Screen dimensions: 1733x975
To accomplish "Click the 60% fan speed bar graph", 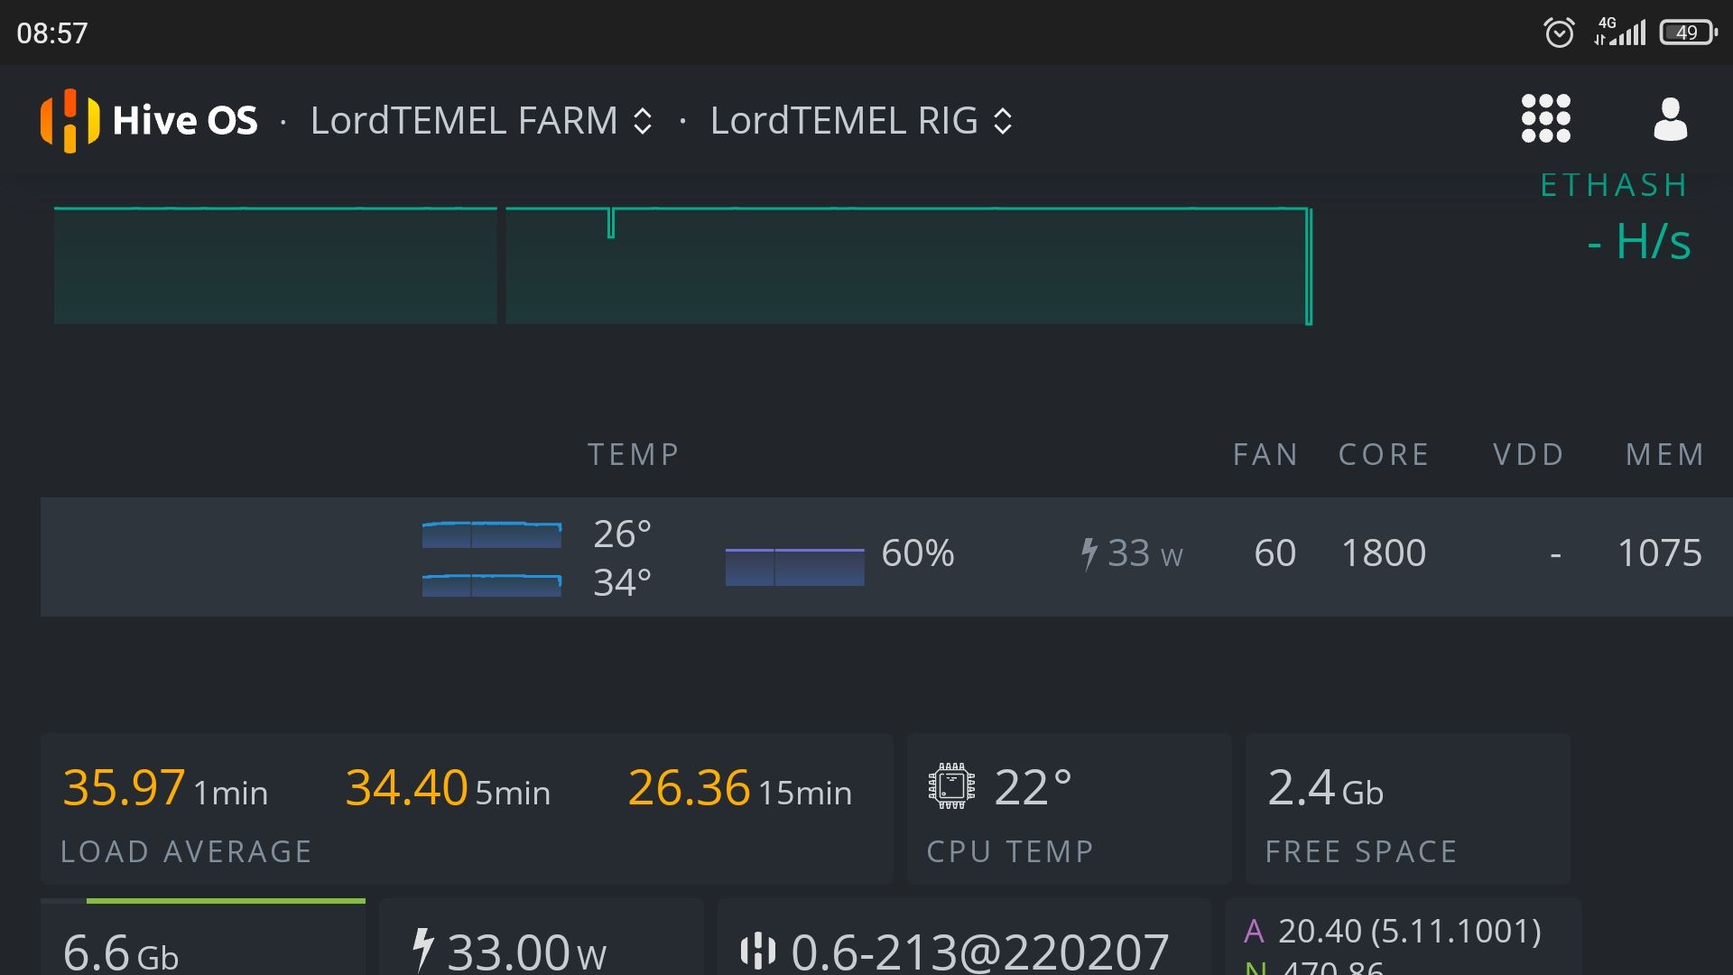I will click(794, 566).
